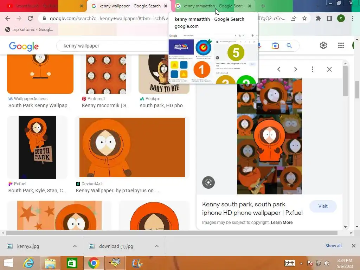Viewport: 360px width, 270px height.
Task: Expand options for download (1).jpg
Action: coord(157,246)
